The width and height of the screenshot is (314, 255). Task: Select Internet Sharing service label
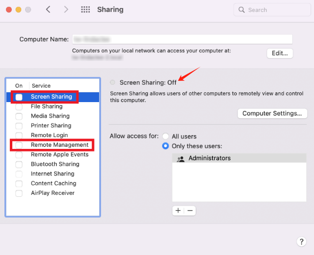[x=52, y=174]
